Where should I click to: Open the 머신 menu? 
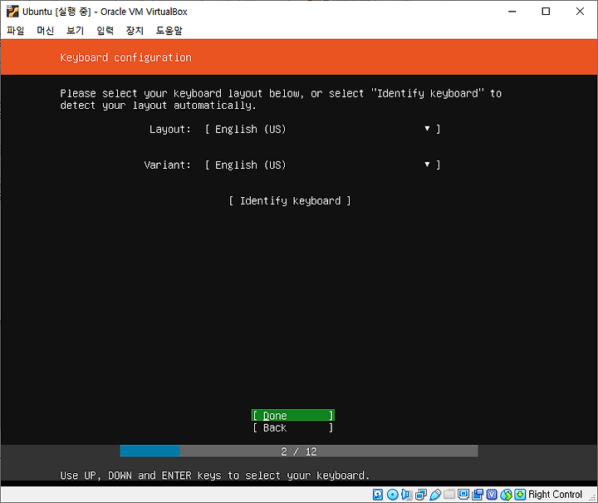46,31
